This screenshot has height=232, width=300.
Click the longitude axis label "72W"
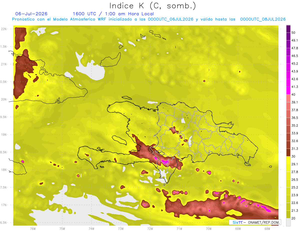click(150, 228)
